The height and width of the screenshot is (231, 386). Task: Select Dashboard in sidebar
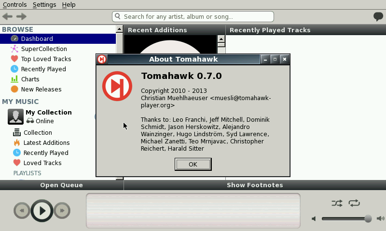(x=58, y=39)
